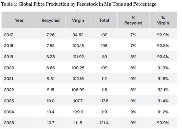Select the virgin value 100.15

point(78,46)
